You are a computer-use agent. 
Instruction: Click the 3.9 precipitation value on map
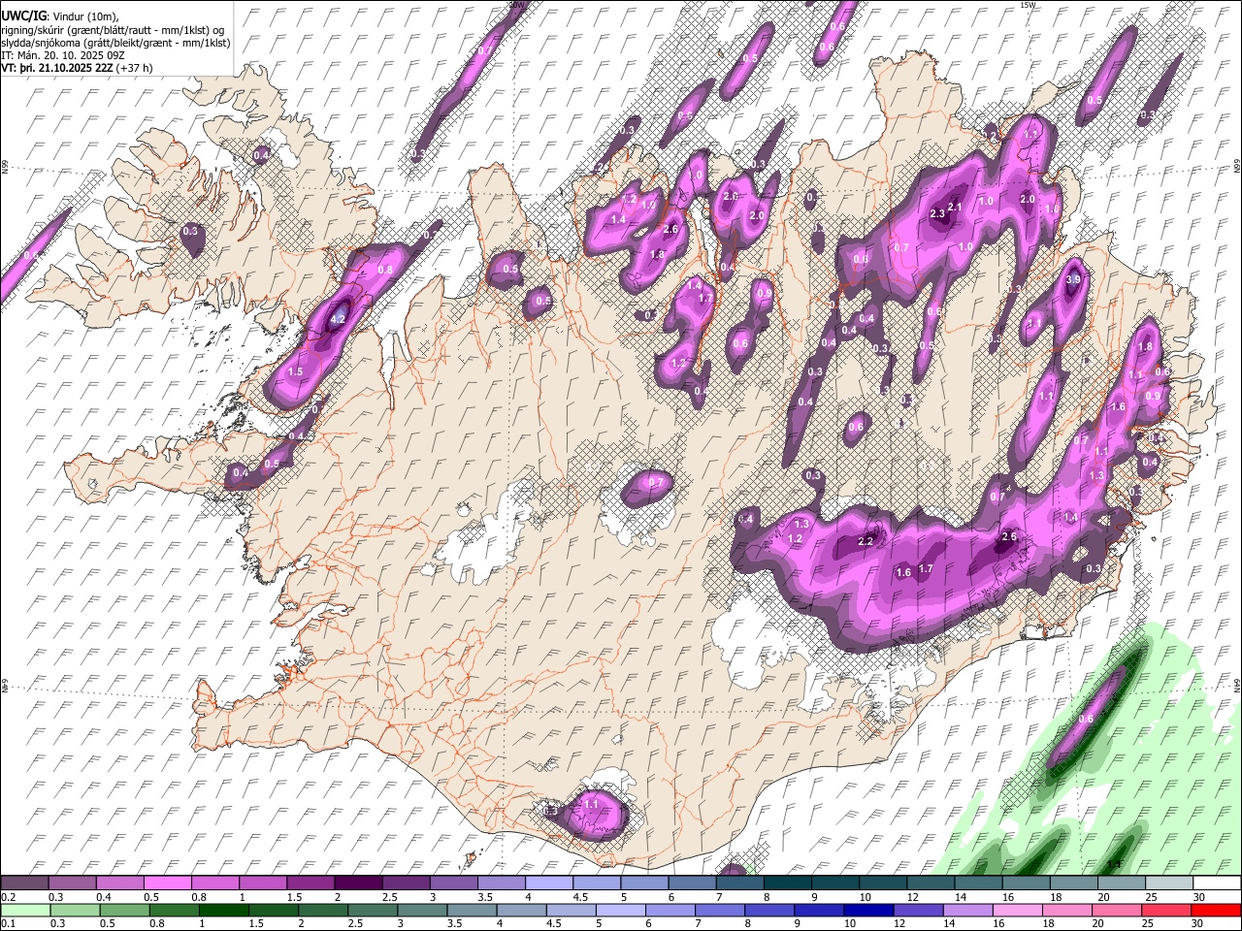(x=1073, y=279)
